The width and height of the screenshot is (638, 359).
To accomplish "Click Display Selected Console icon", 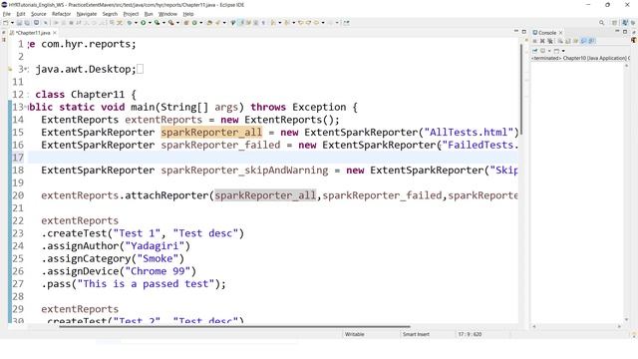I will point(542,51).
